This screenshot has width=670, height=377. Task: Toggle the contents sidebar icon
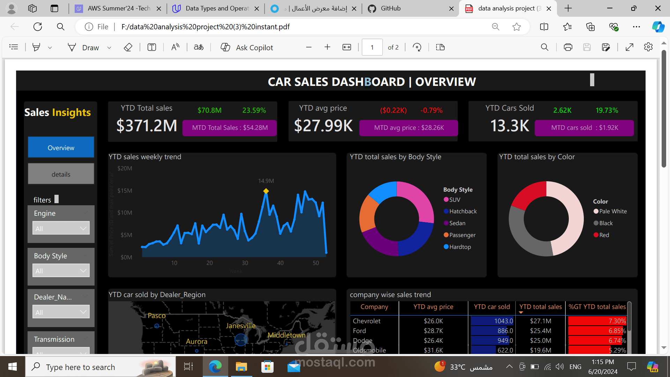pyautogui.click(x=14, y=47)
